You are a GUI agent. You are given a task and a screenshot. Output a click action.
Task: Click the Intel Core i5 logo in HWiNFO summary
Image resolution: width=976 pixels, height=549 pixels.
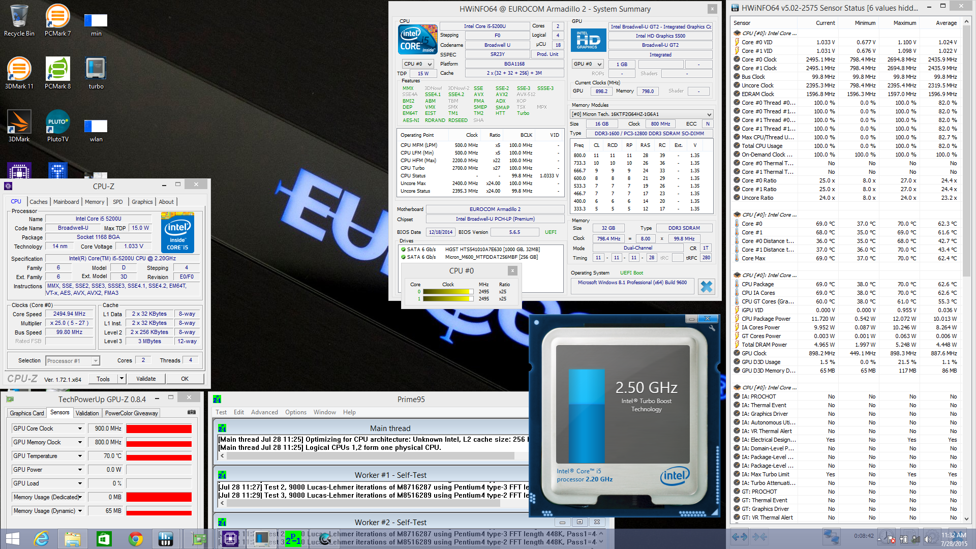click(418, 39)
